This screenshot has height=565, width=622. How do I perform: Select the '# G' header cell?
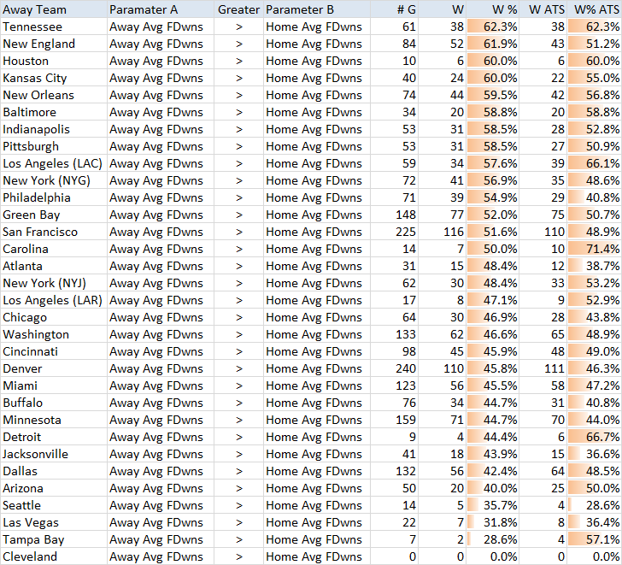coord(395,9)
